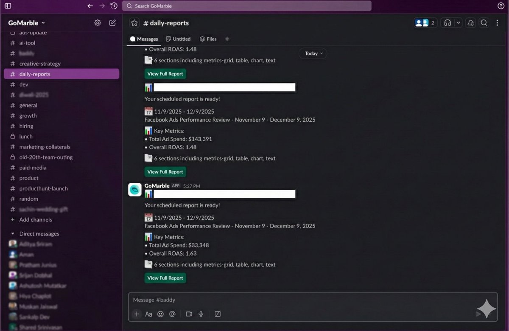Image resolution: width=509 pixels, height=331 pixels.
Task: Open the emoji picker
Action: [x=160, y=314]
